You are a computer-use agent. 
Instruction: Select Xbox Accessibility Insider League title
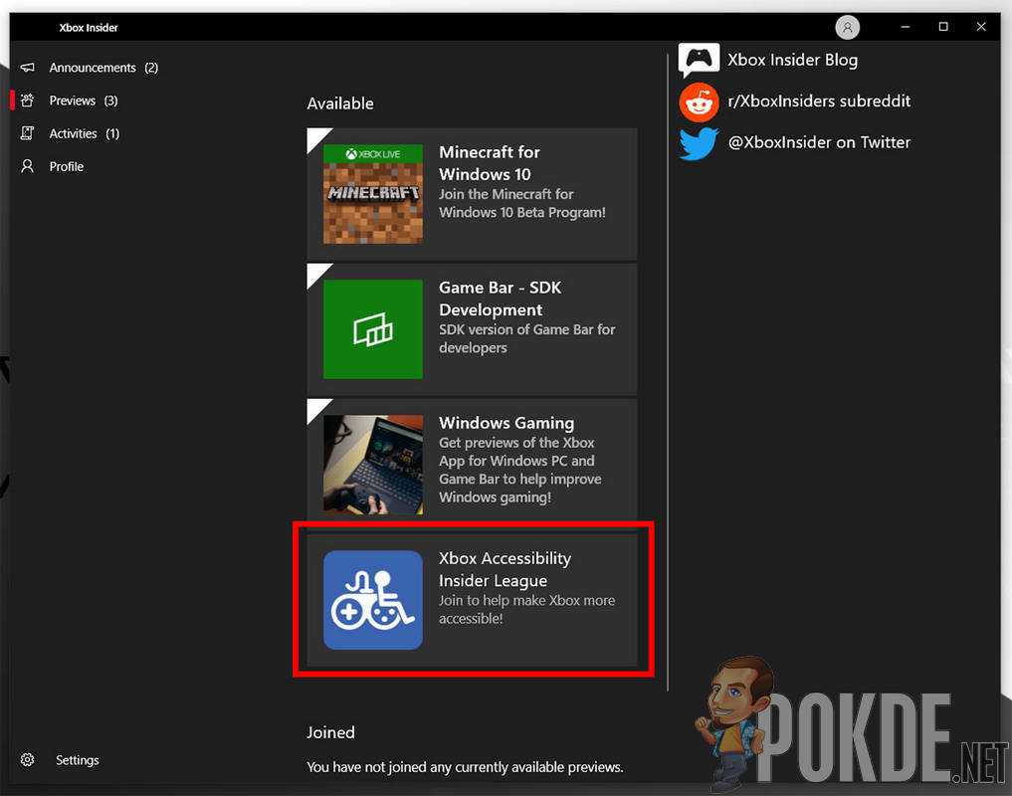tap(505, 569)
